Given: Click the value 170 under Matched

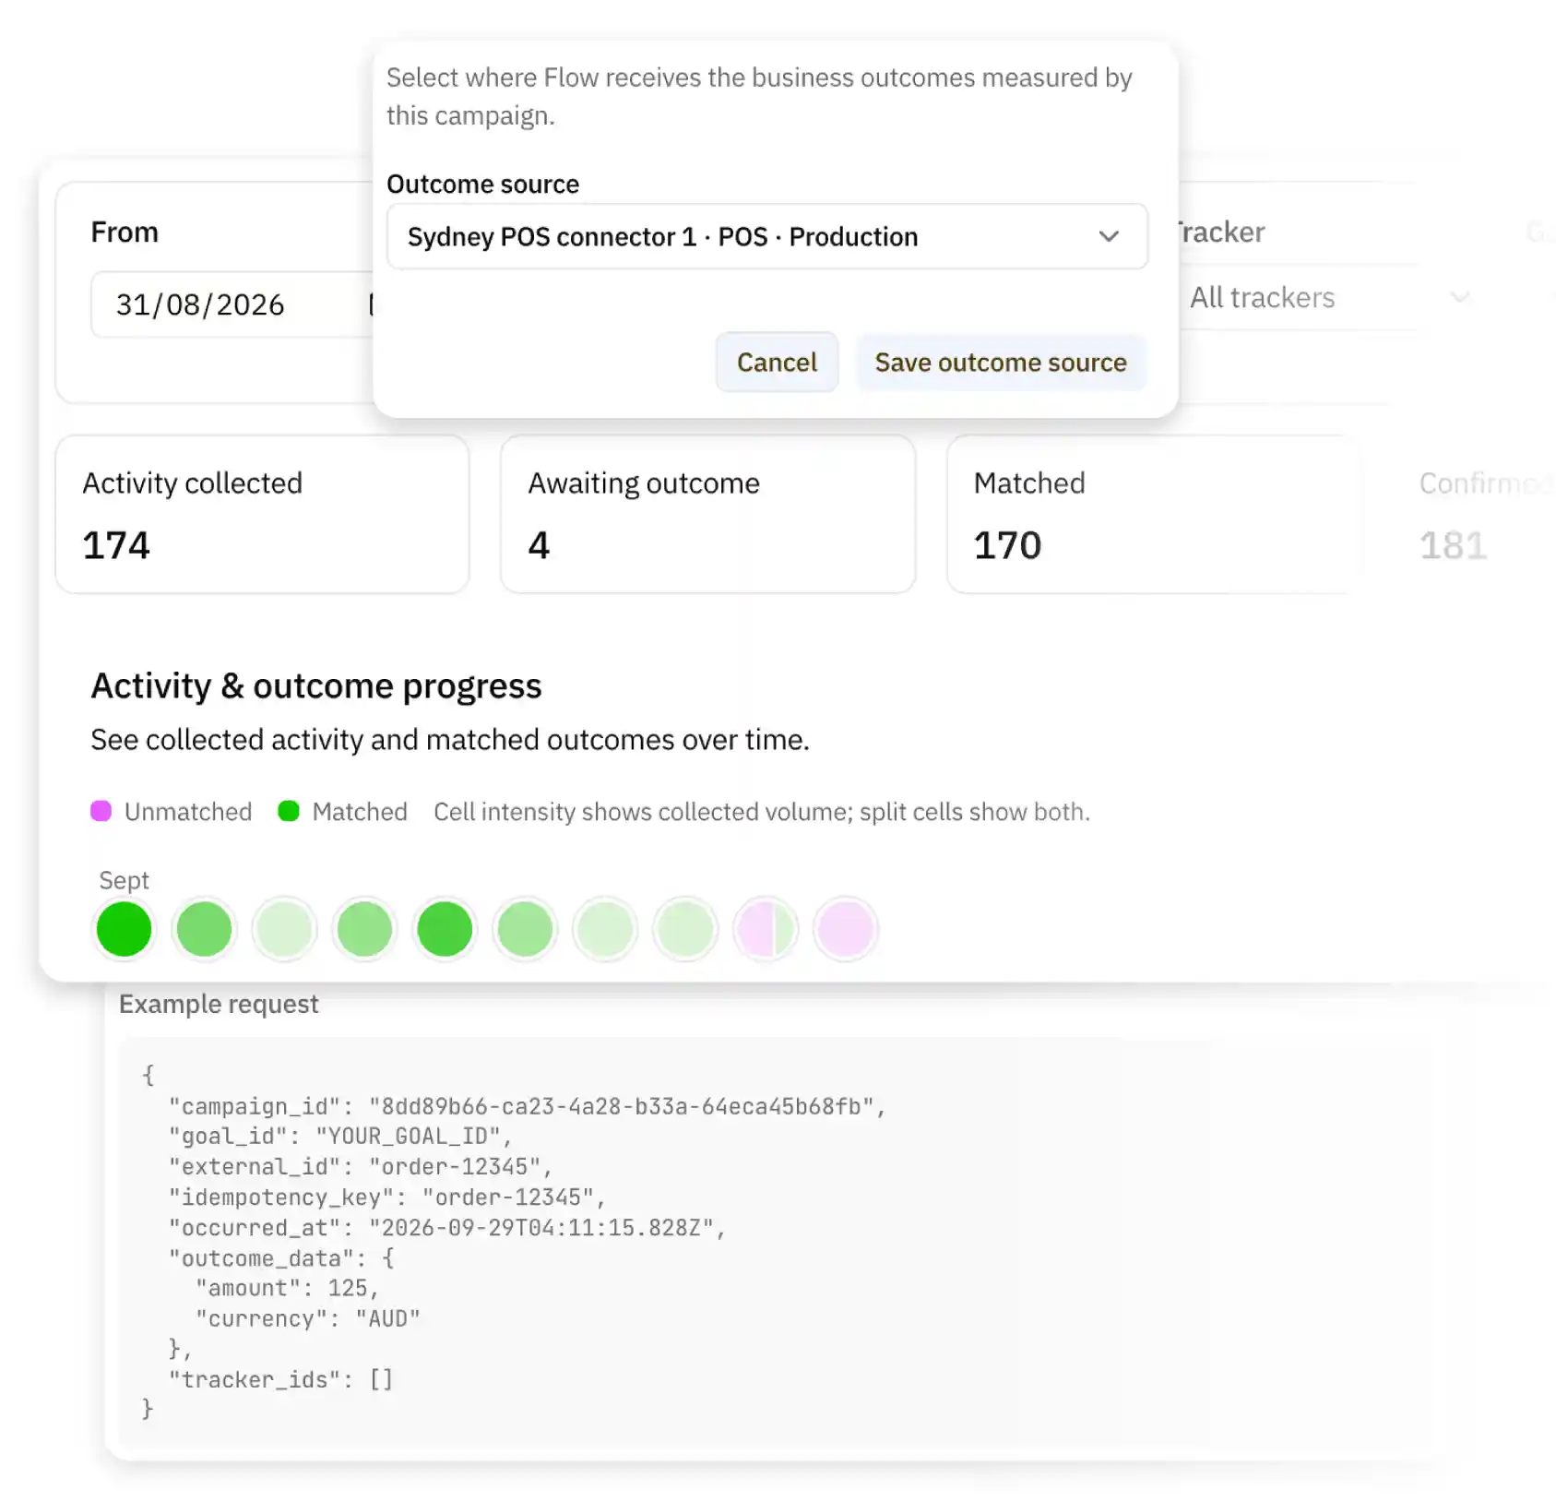Looking at the screenshot, I should tap(1007, 545).
